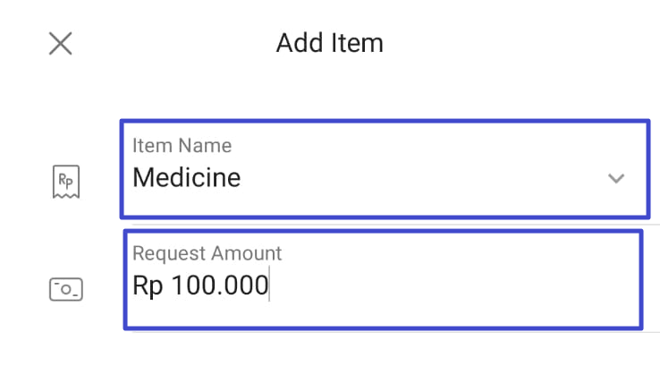The height and width of the screenshot is (392, 660).
Task: Click the Rp receipt icon
Action: pyautogui.click(x=66, y=182)
